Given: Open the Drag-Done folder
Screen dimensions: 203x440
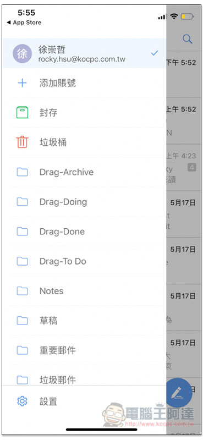Looking at the screenshot, I should pos(84,232).
